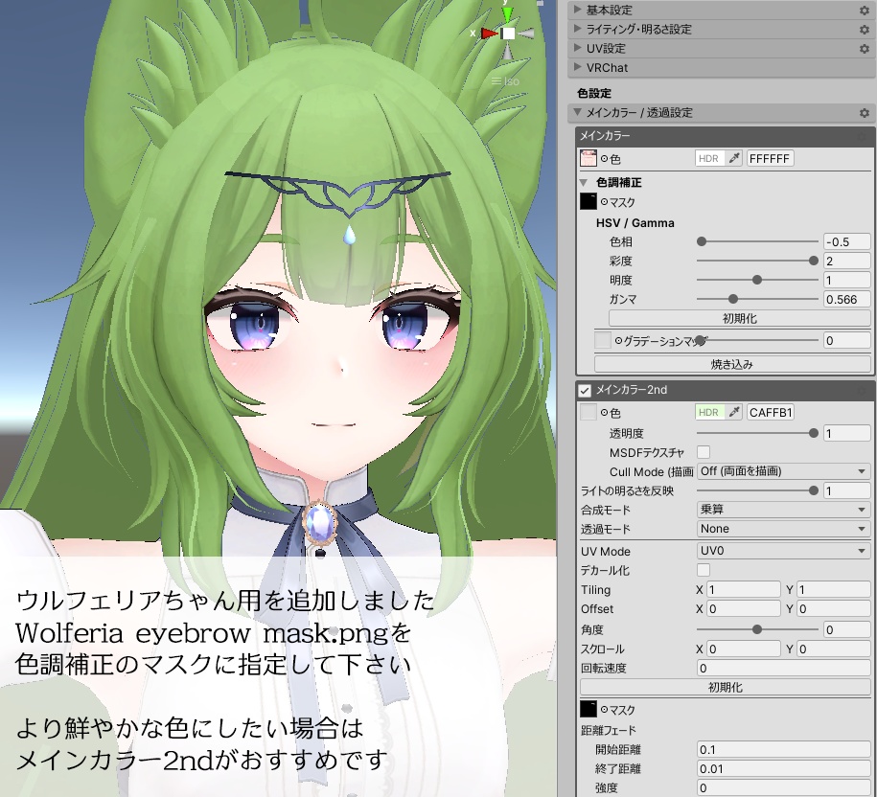Open gear settings for 基本設定 section
Screen dimensions: 877x797
coord(865,11)
